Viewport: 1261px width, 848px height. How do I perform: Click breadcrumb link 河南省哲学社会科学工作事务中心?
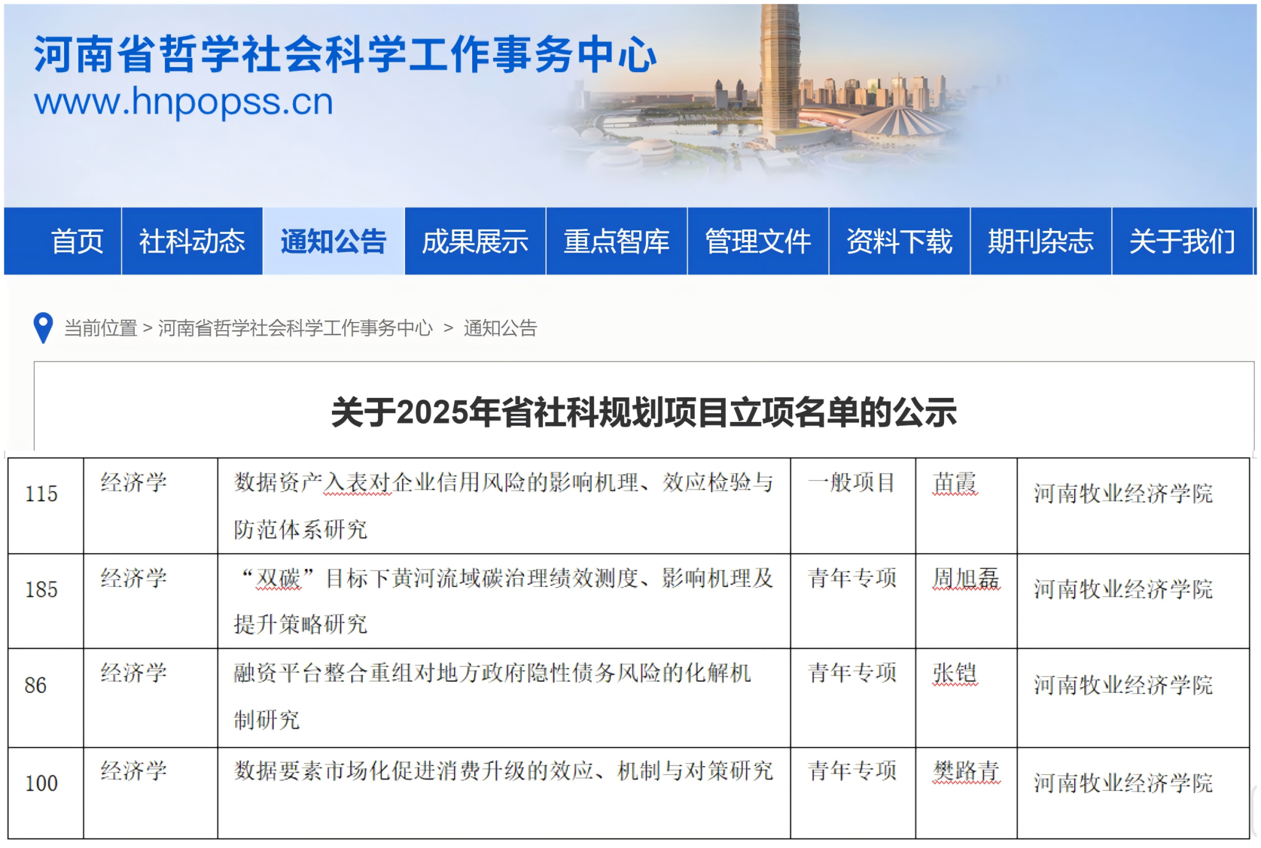click(x=296, y=328)
